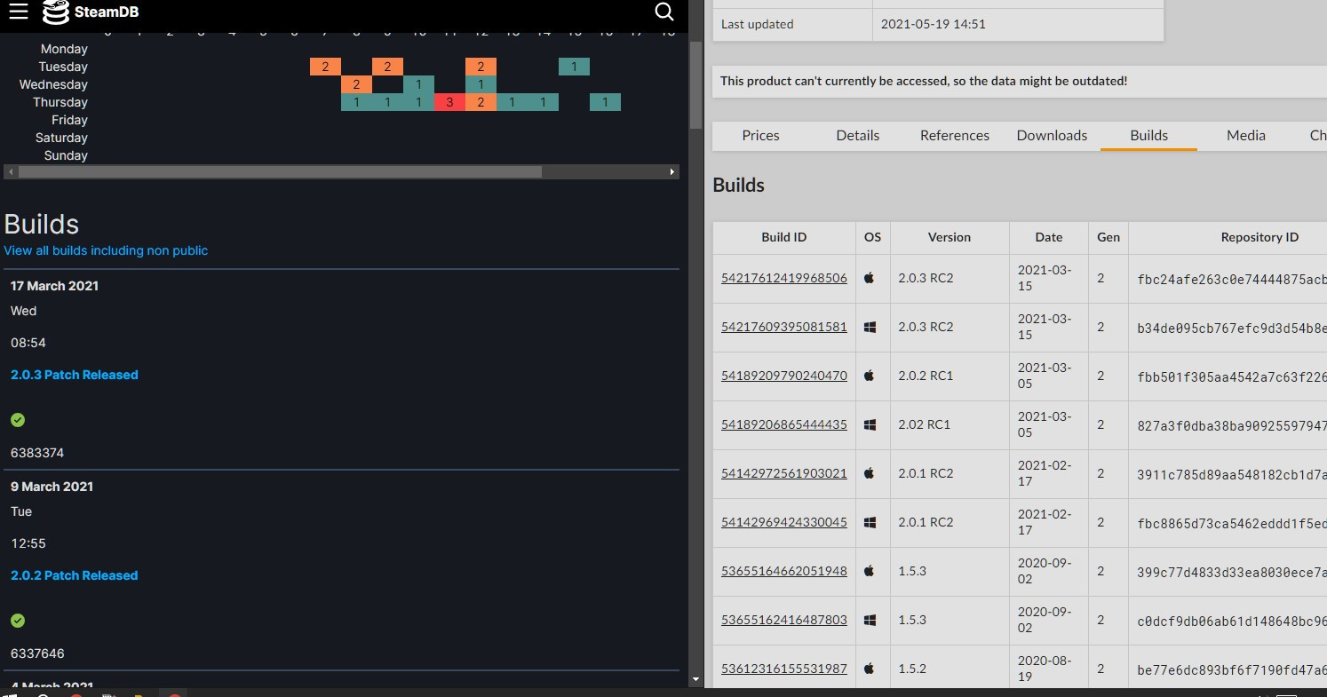Click the horizontal scrollbar left arrow
This screenshot has width=1327, height=697.
click(x=11, y=171)
